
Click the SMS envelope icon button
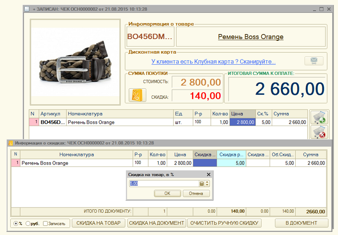pyautogui.click(x=314, y=61)
